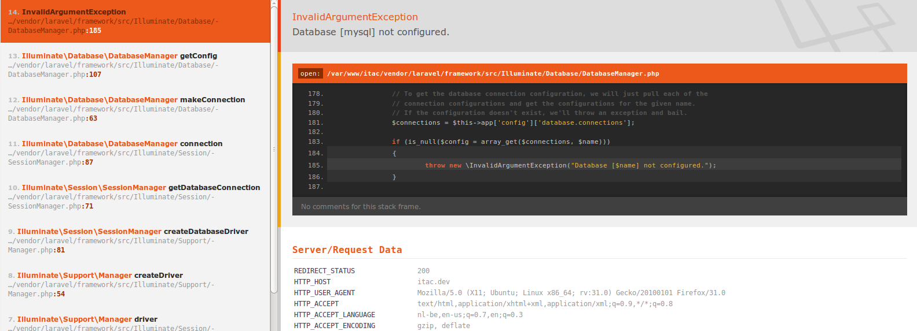Select frame 8 Manager createDriver
Screen dimensions: 917x331
pos(135,284)
